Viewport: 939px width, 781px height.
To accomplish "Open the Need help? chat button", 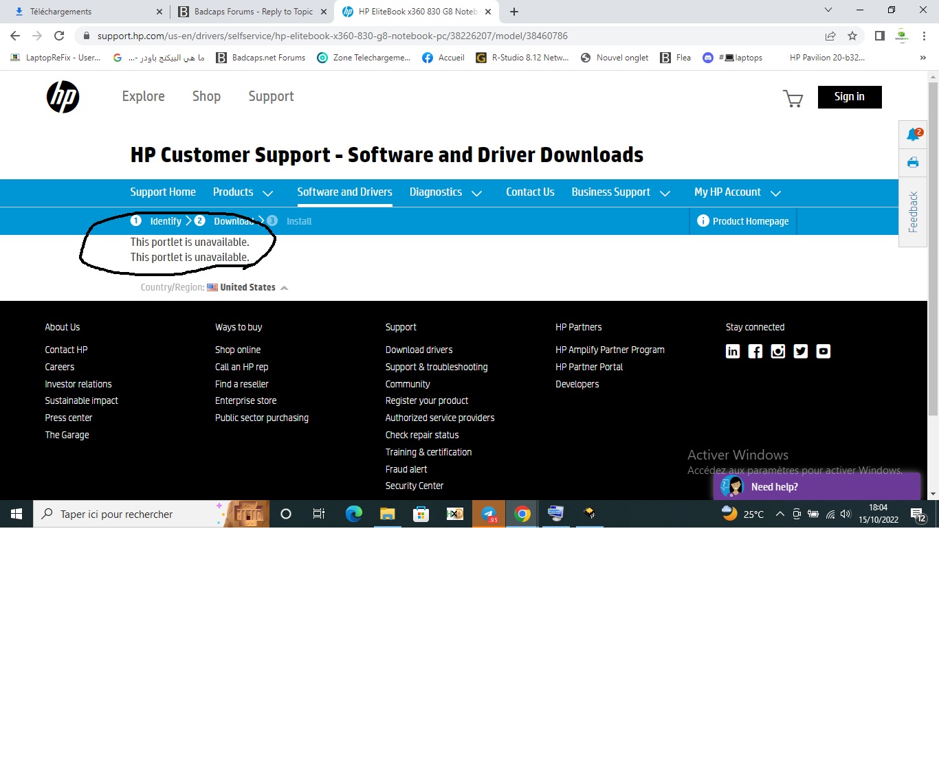I will (x=817, y=486).
